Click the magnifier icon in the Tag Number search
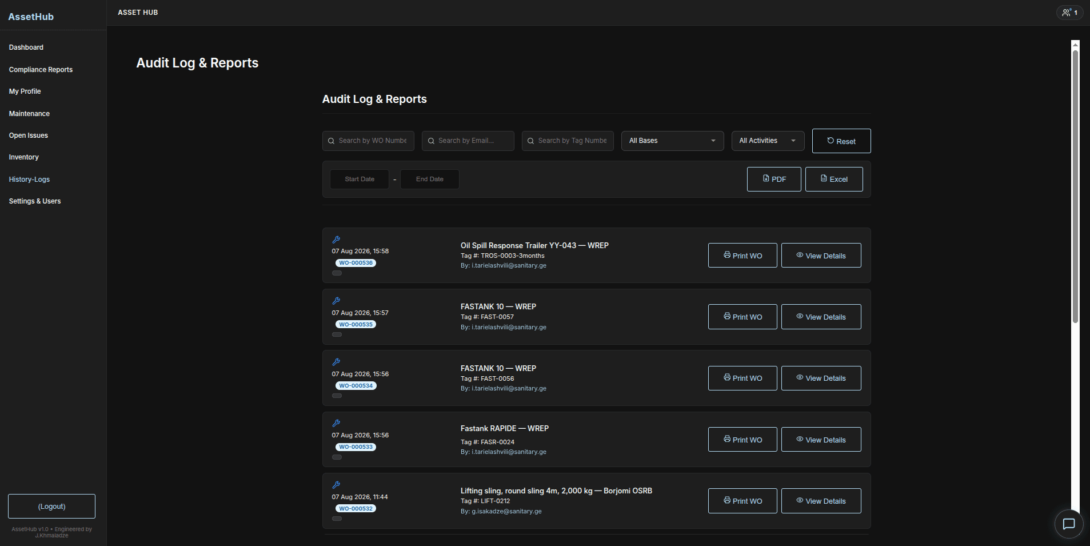The width and height of the screenshot is (1090, 546). point(531,141)
